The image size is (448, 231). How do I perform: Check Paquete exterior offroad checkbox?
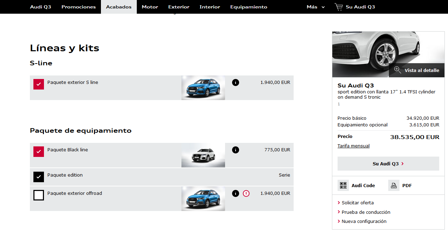pyautogui.click(x=39, y=195)
